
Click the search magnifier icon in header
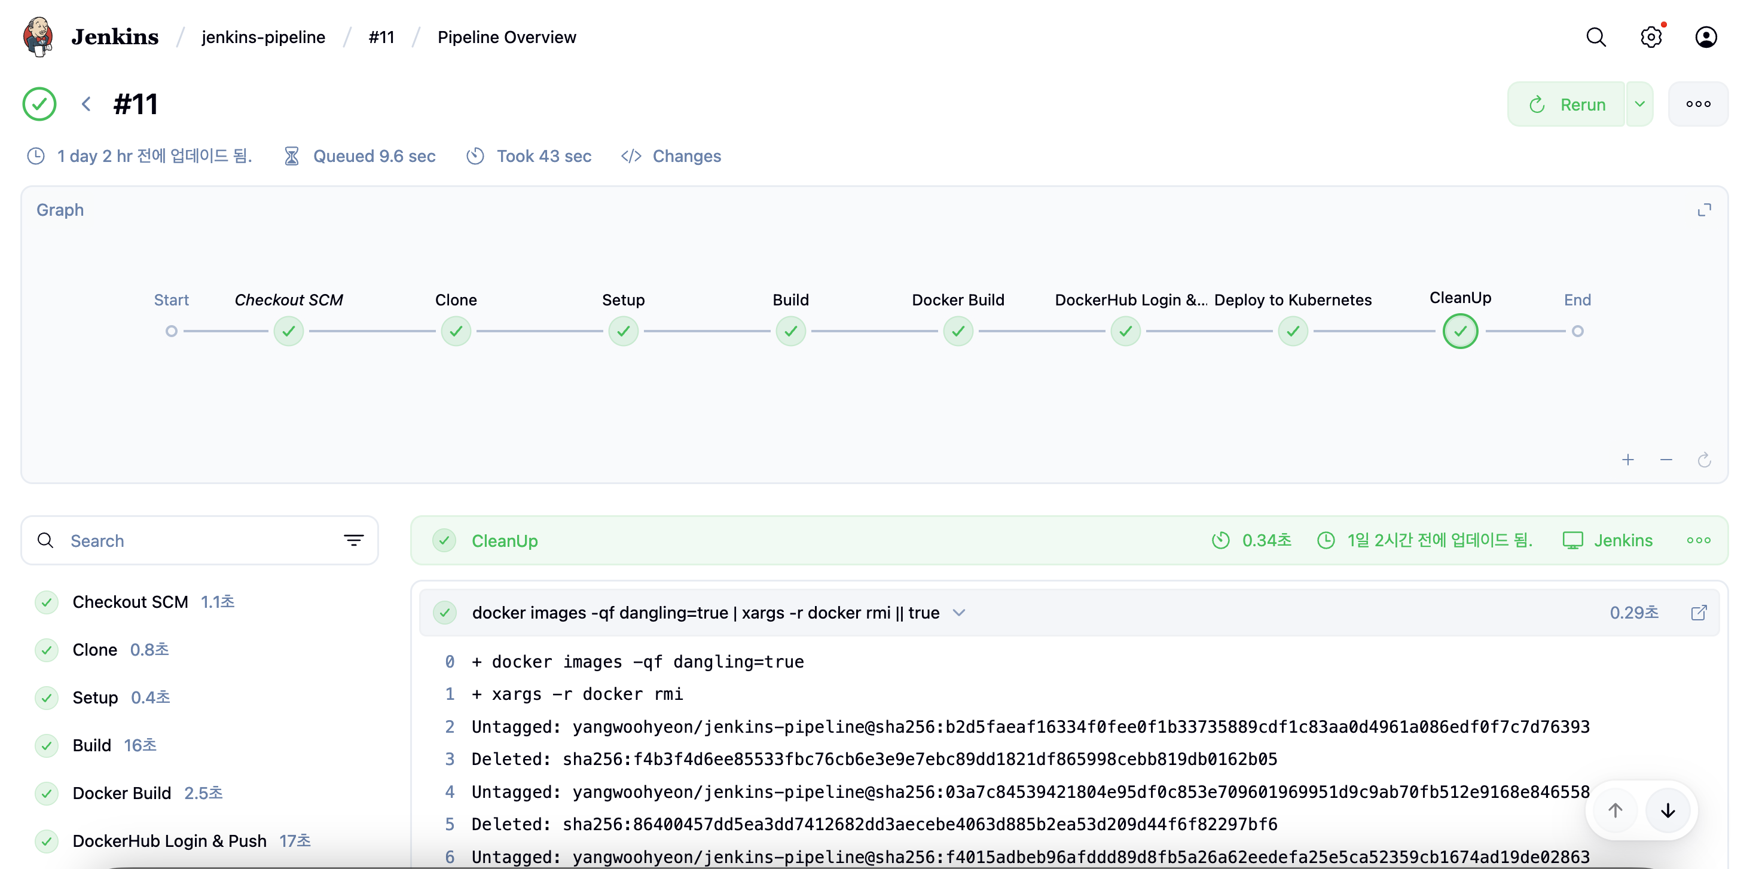[1595, 37]
